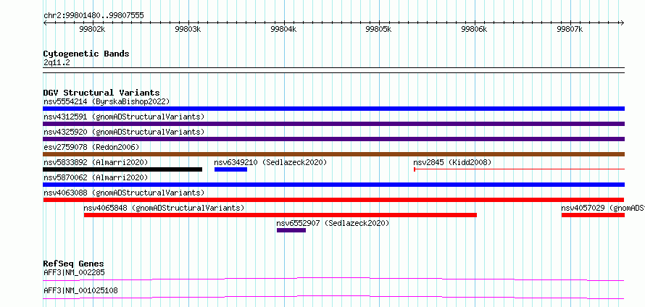Click the DGV Structural Variants track title
Image resolution: width=645 pixels, height=307 pixels.
coord(101,93)
